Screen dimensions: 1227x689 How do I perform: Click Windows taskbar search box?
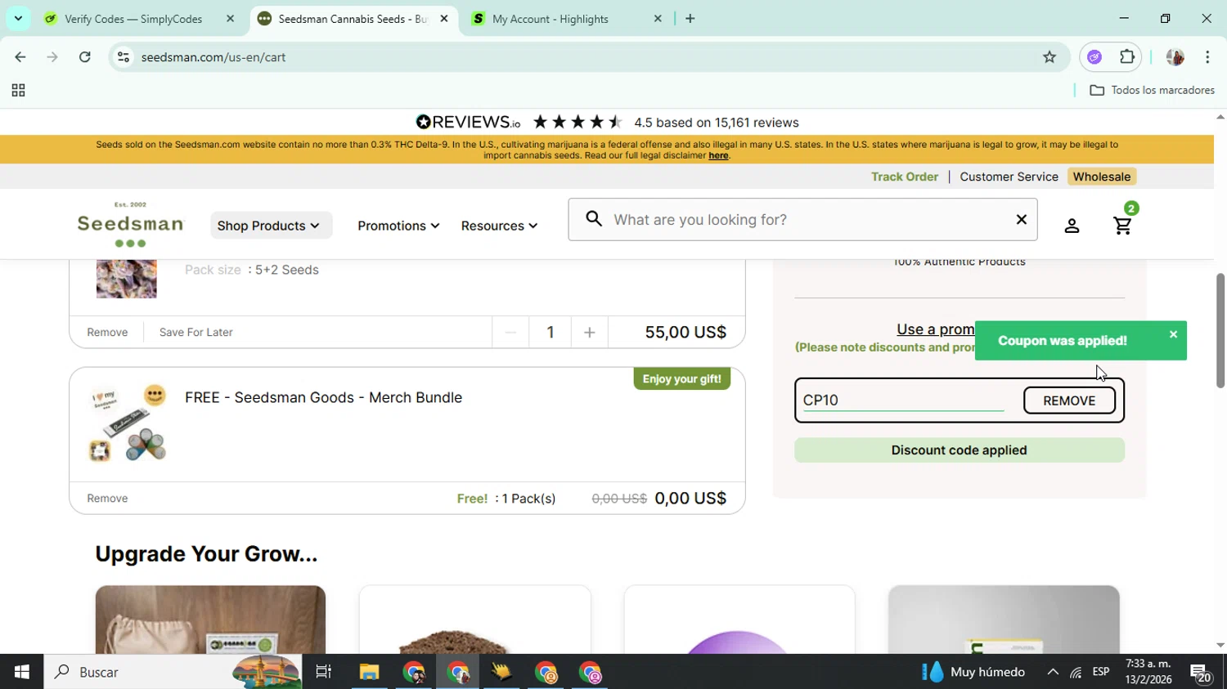(x=173, y=672)
